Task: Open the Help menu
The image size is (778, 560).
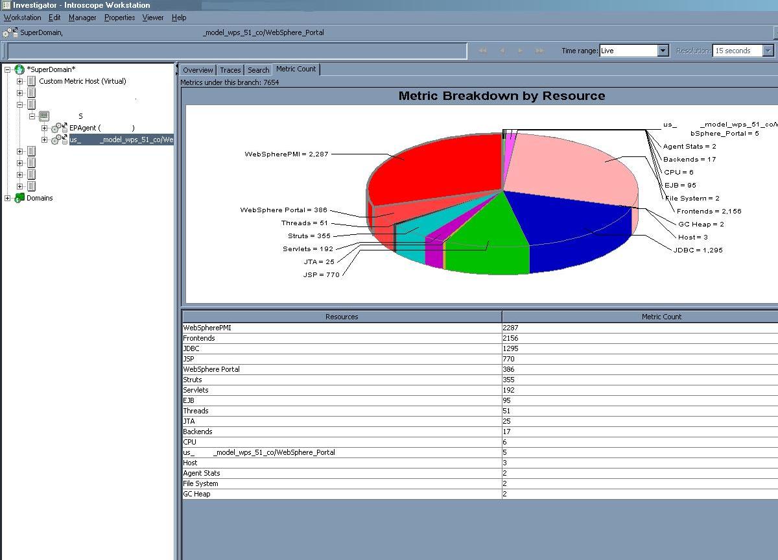Action: [x=179, y=18]
